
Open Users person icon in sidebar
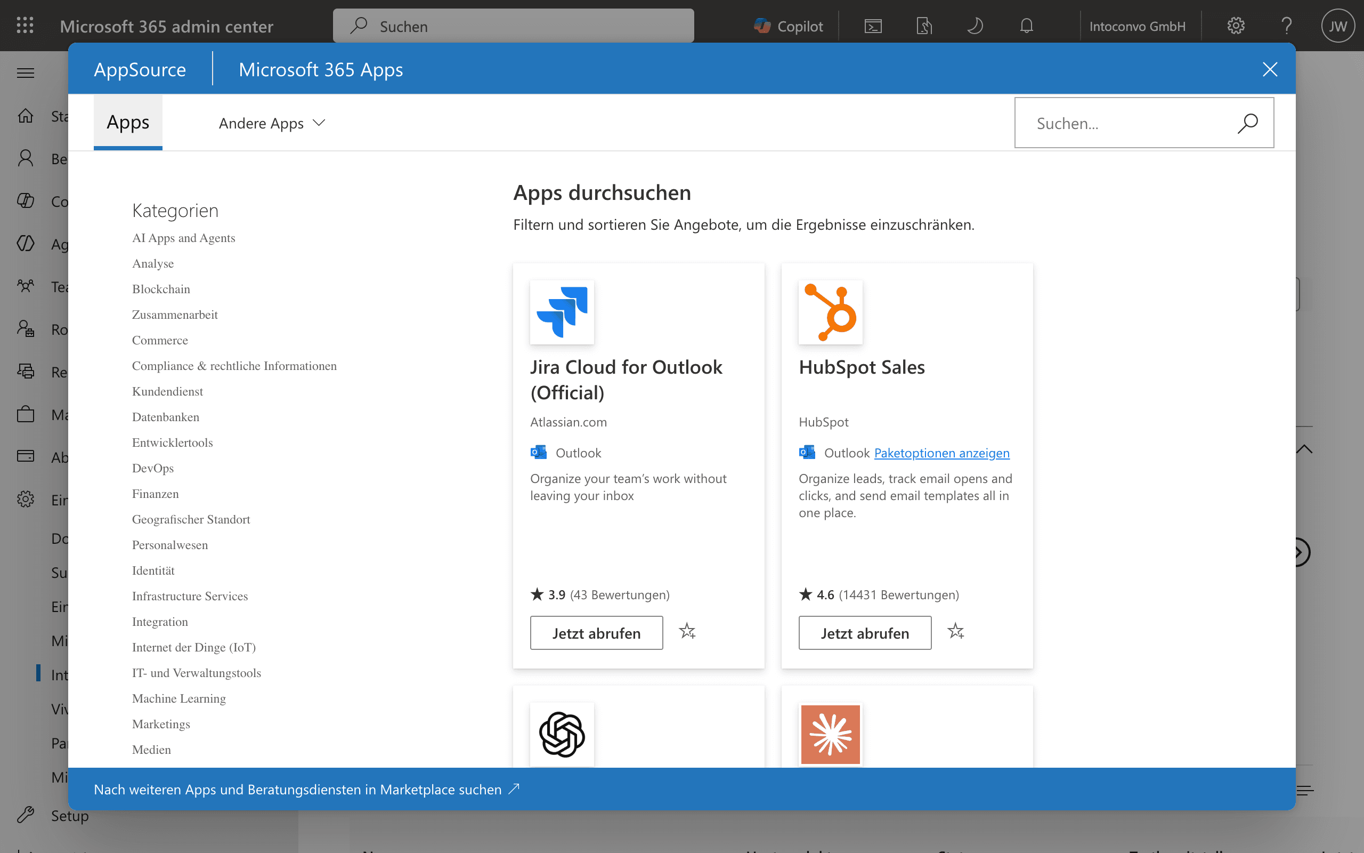(26, 158)
